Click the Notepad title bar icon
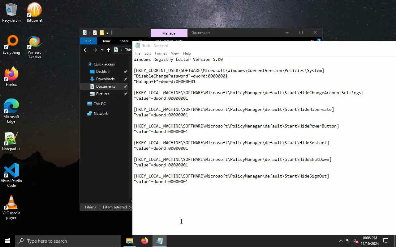This screenshot has width=396, height=247. (138, 45)
